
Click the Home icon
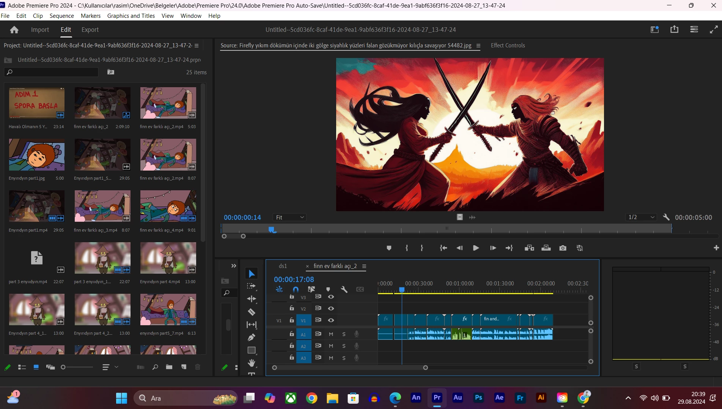point(14,30)
